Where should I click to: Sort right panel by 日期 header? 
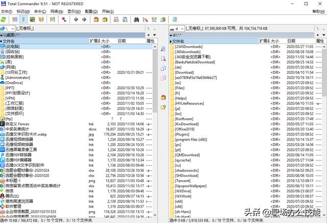pyautogui.click(x=300, y=41)
